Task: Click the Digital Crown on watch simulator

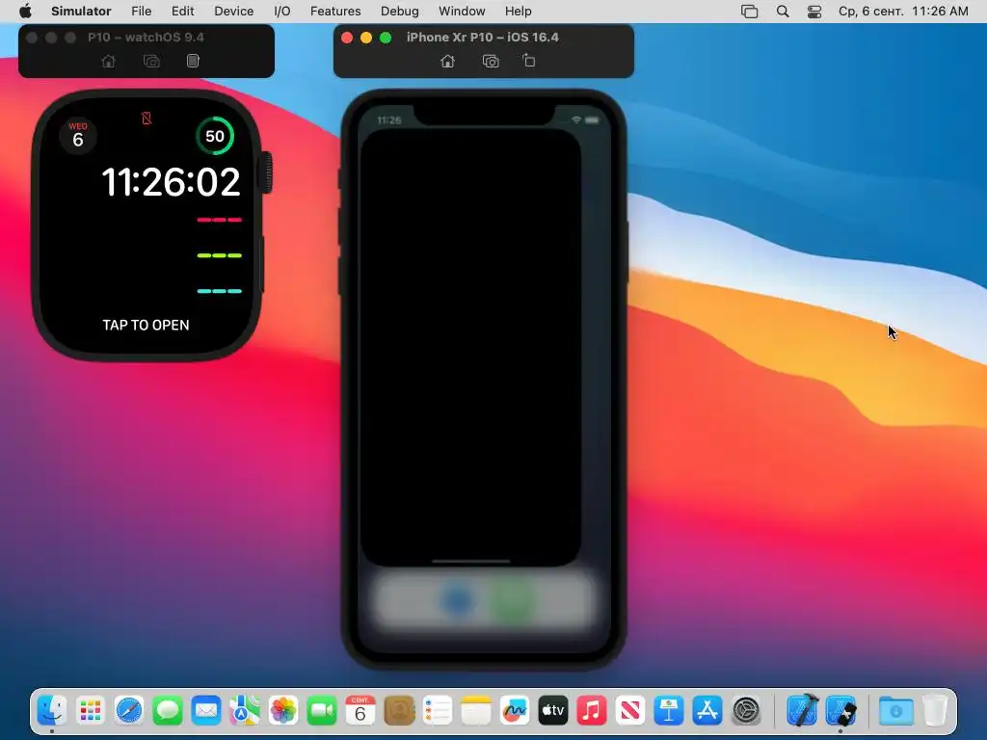Action: click(x=268, y=172)
